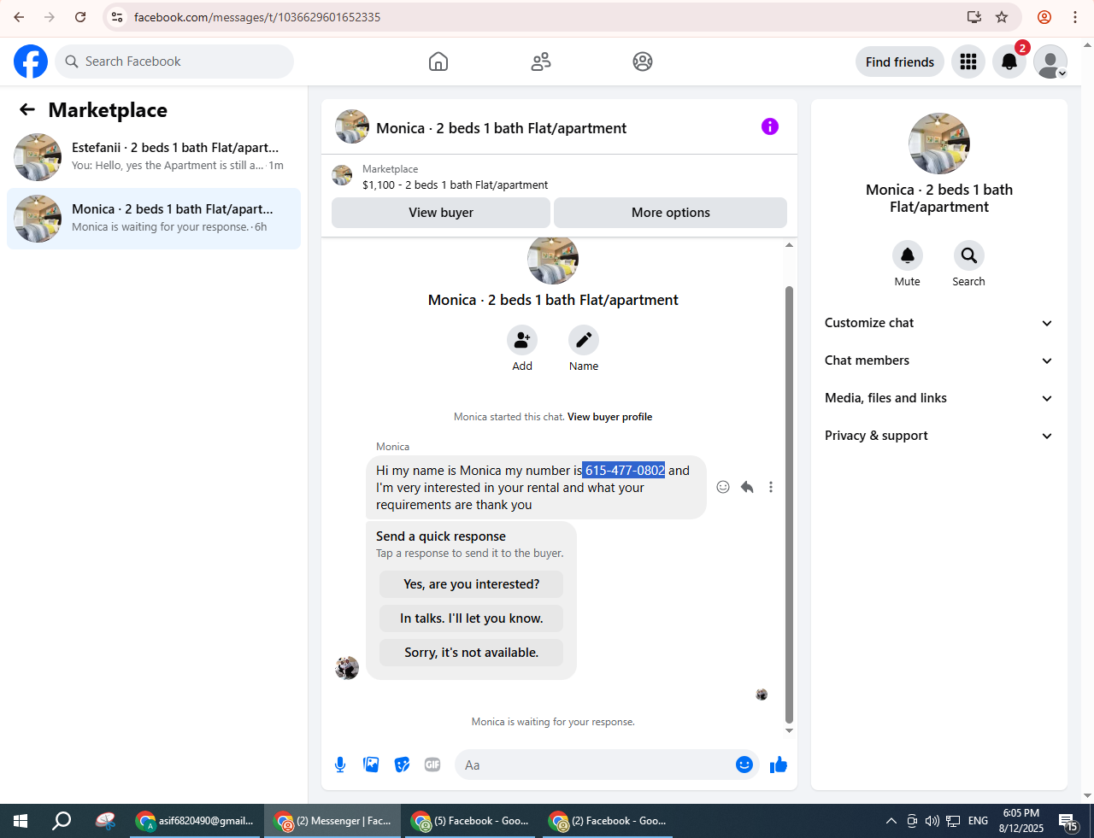This screenshot has height=838, width=1094.
Task: Add people to the chat
Action: (522, 340)
